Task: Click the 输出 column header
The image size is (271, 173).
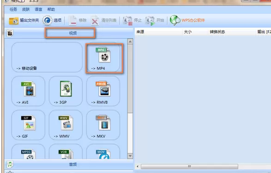Action: click(x=264, y=32)
